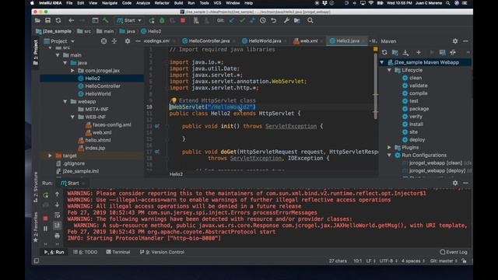Open the Start run configuration dropdown
Image resolution: width=498 pixels, height=280 pixels.
point(128,20)
